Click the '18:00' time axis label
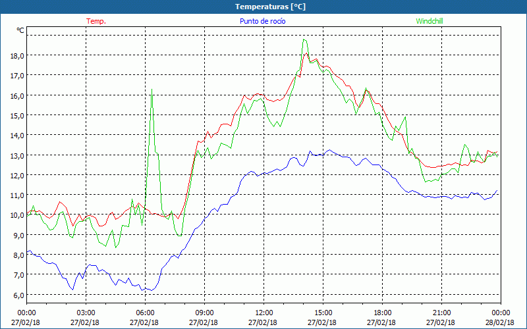The height and width of the screenshot is (329, 527). (x=383, y=313)
